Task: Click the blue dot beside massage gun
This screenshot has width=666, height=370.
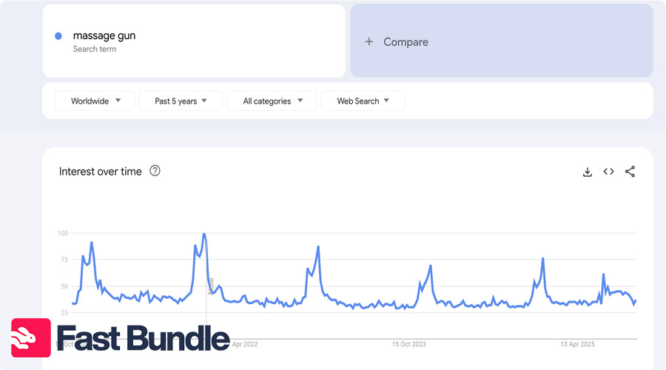Action: coord(58,36)
